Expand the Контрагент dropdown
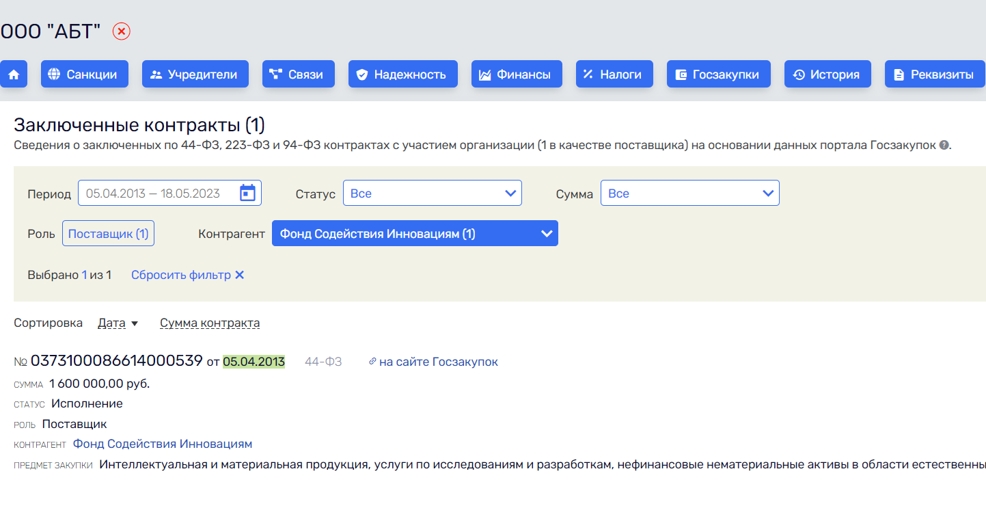This screenshot has height=506, width=986. [415, 234]
